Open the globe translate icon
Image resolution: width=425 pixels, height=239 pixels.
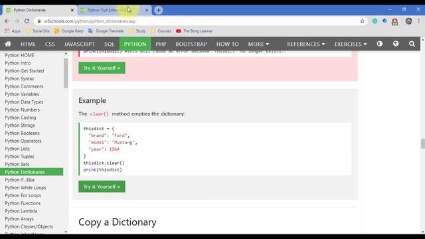click(396, 44)
